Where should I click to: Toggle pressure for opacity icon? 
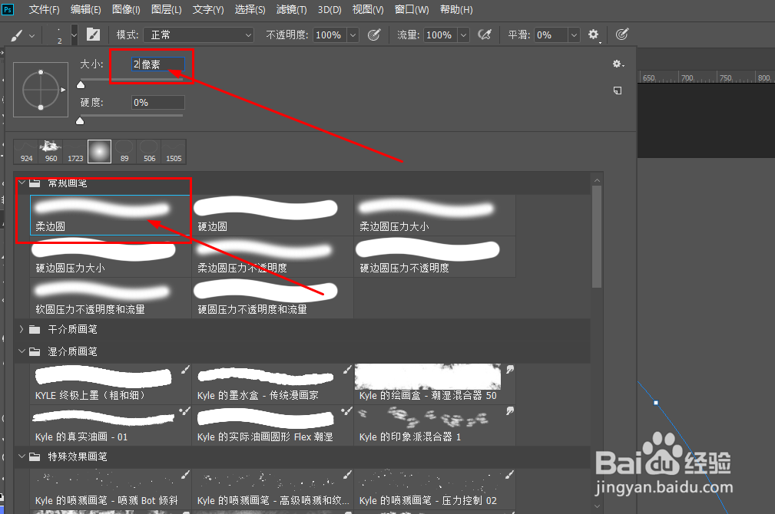(x=374, y=35)
